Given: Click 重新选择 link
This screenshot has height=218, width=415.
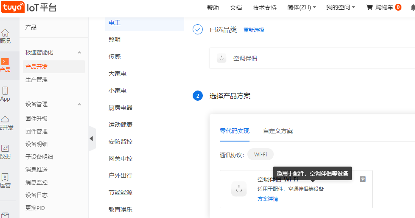Looking at the screenshot, I should pyautogui.click(x=254, y=30).
